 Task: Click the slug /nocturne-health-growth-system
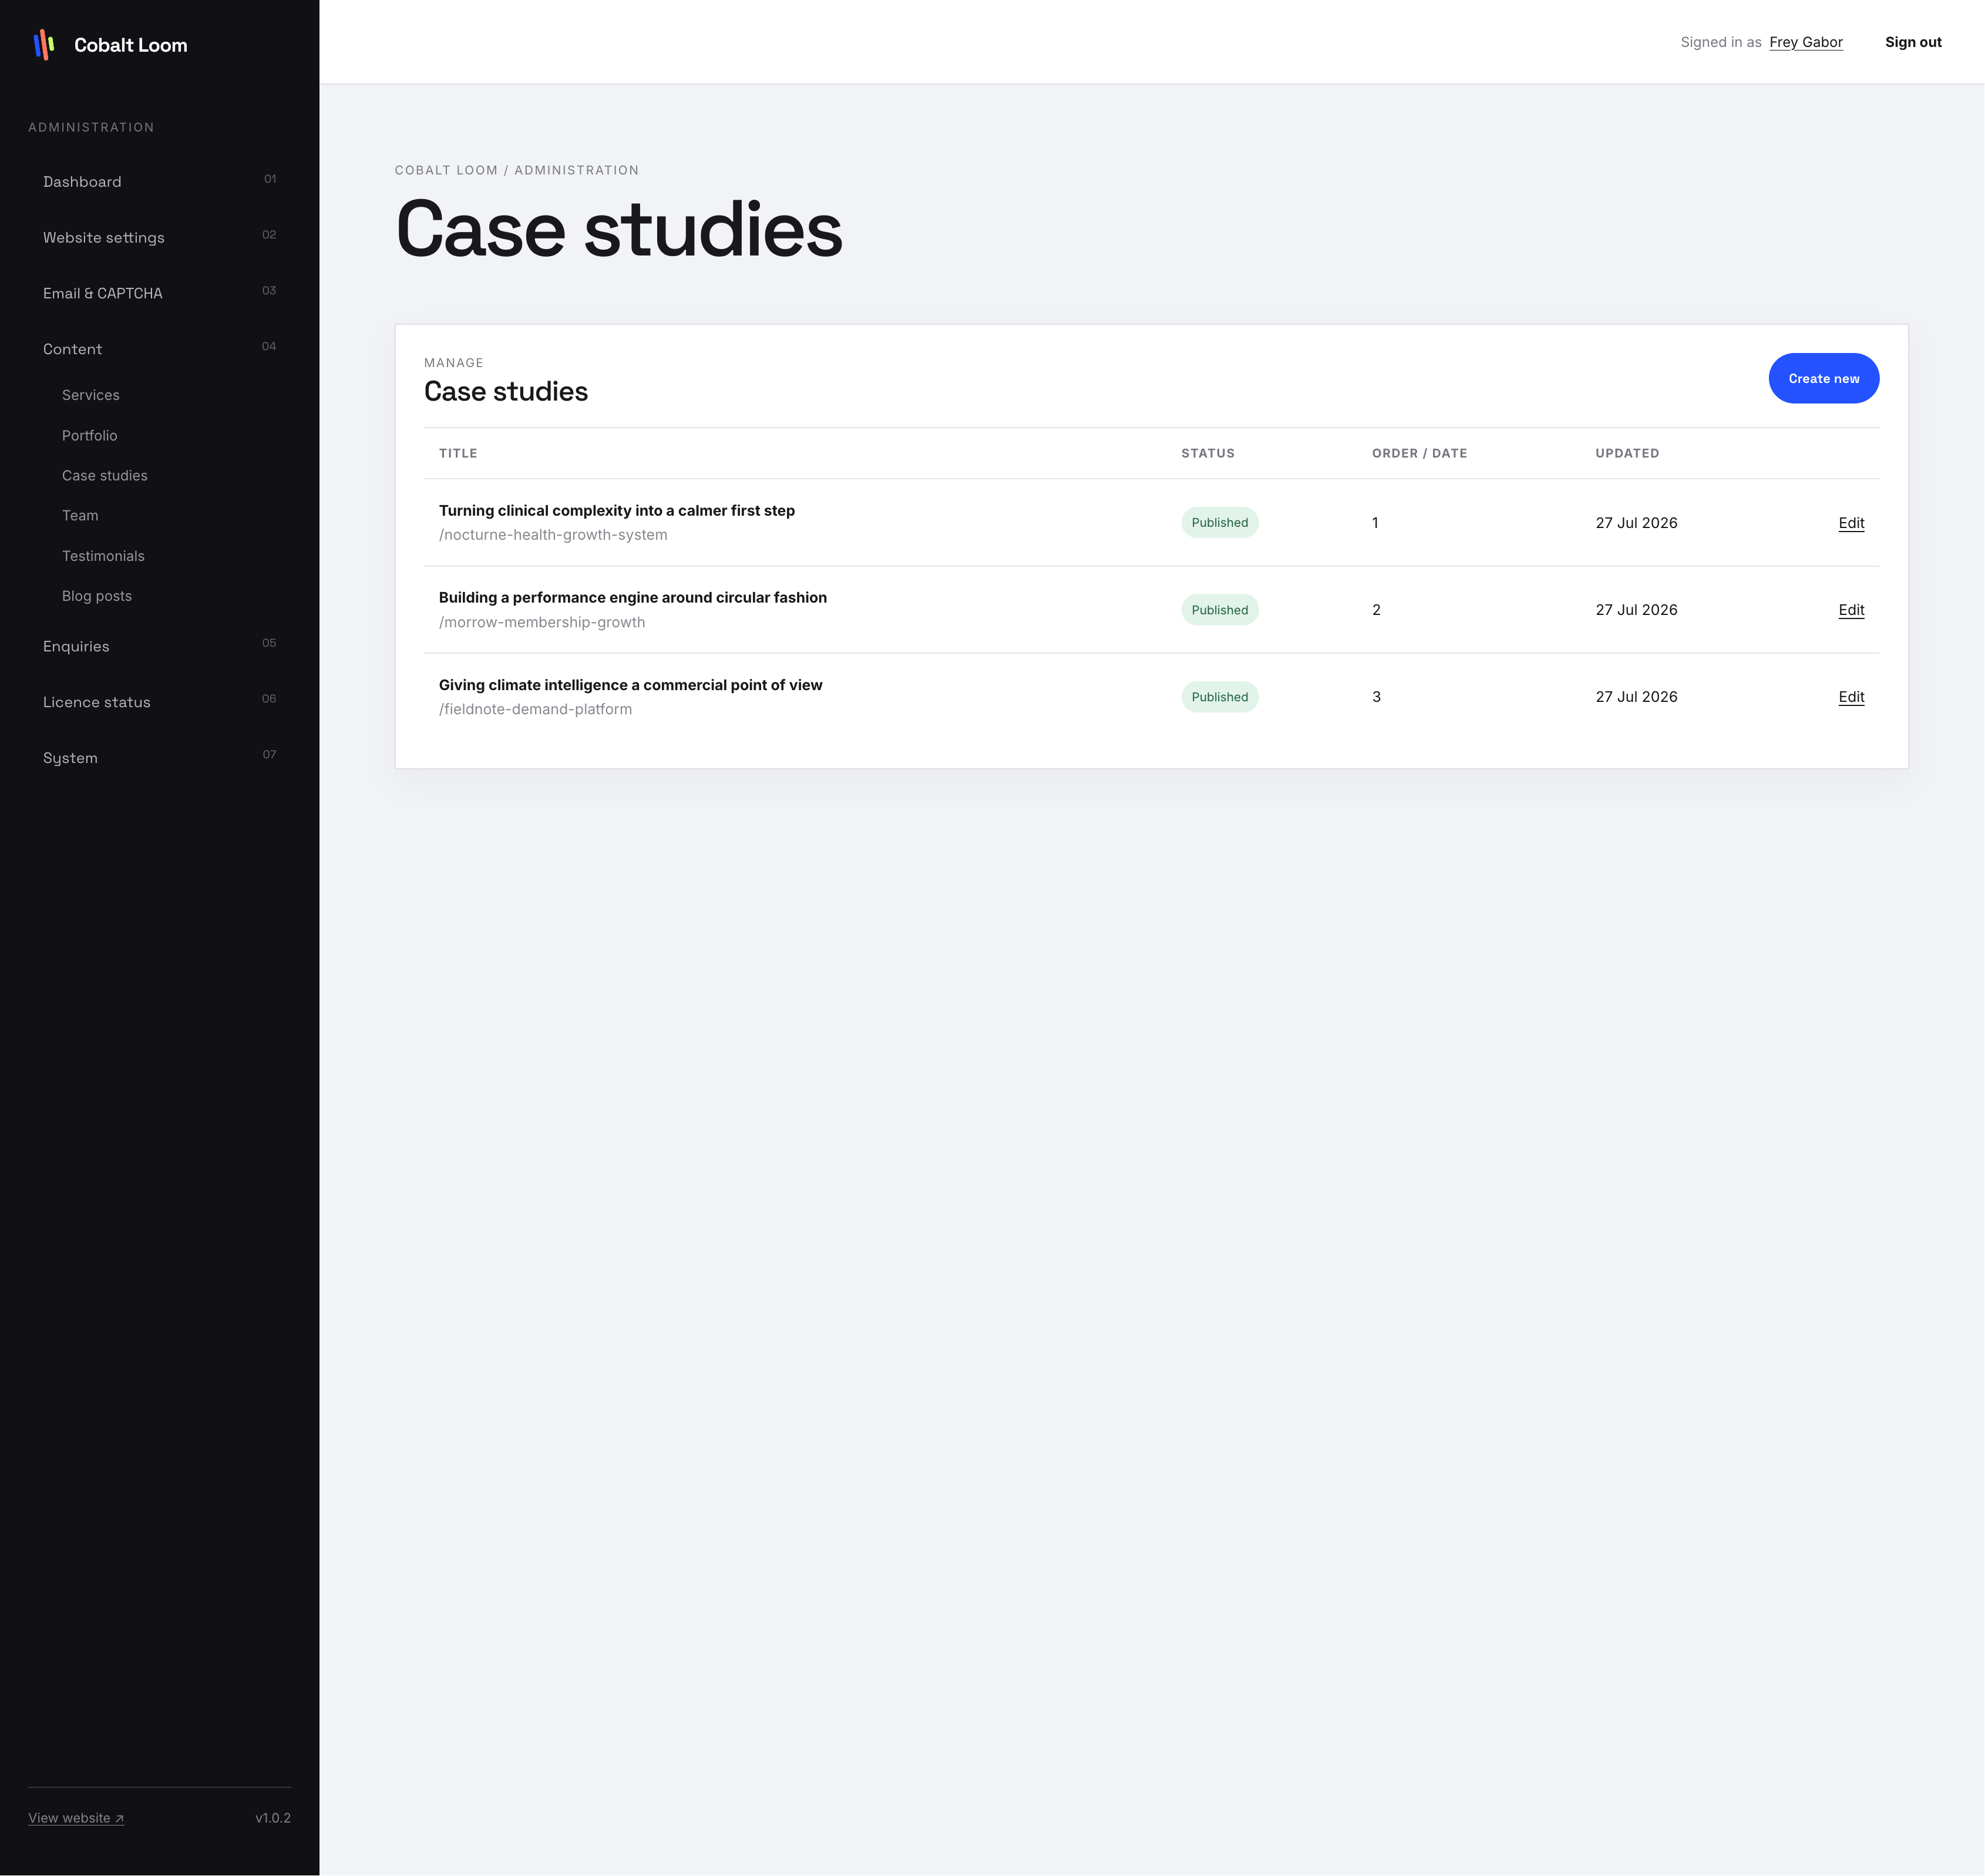(553, 535)
